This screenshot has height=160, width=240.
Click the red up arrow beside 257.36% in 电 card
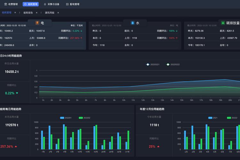(x=81, y=38)
